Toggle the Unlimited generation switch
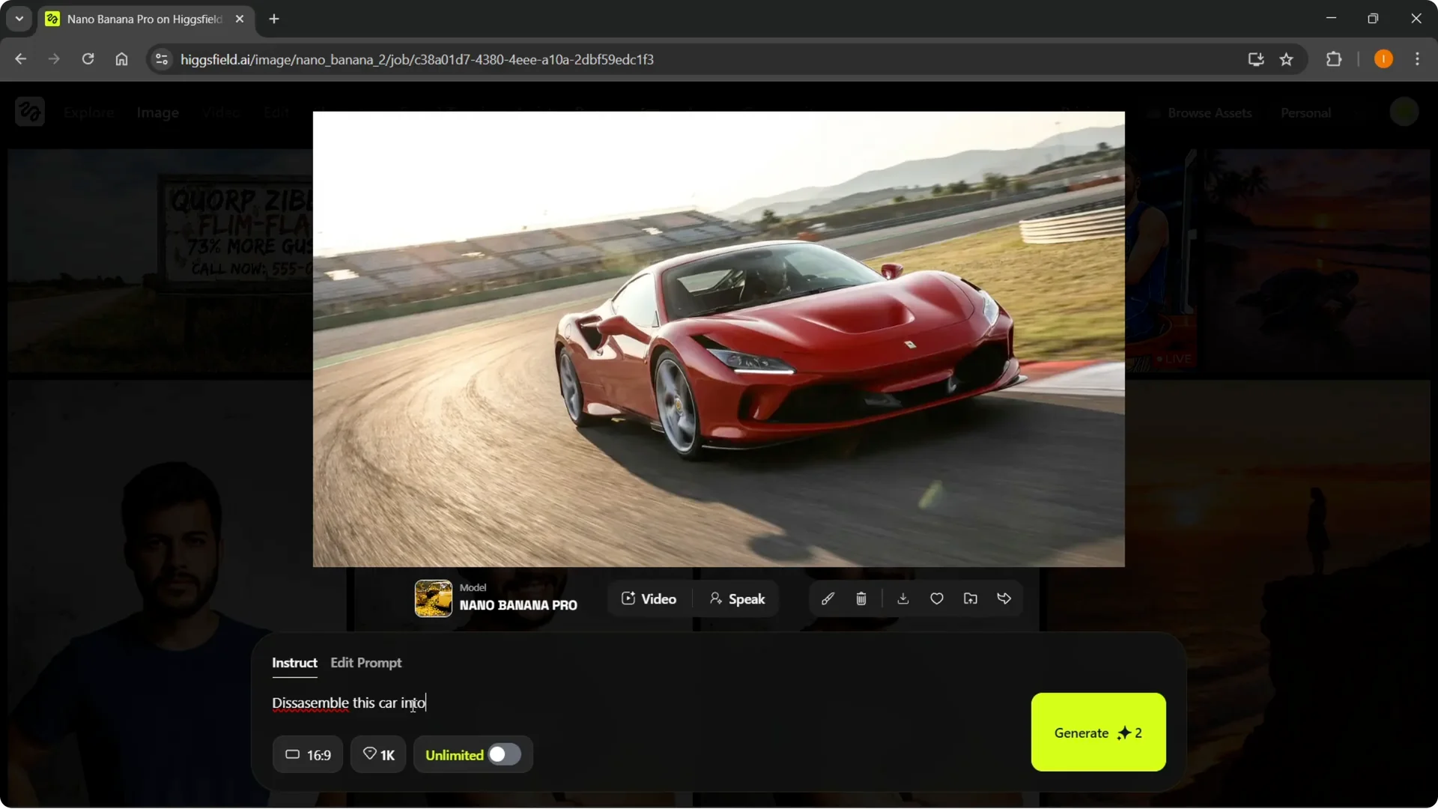The height and width of the screenshot is (809, 1438). 503,754
